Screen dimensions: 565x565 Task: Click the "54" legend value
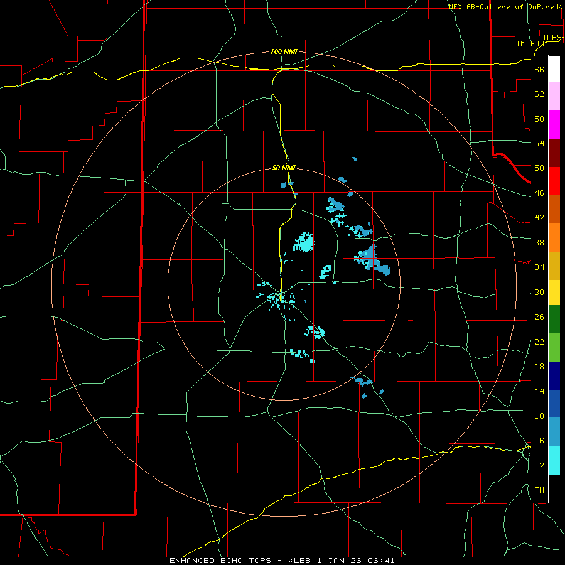pos(539,143)
